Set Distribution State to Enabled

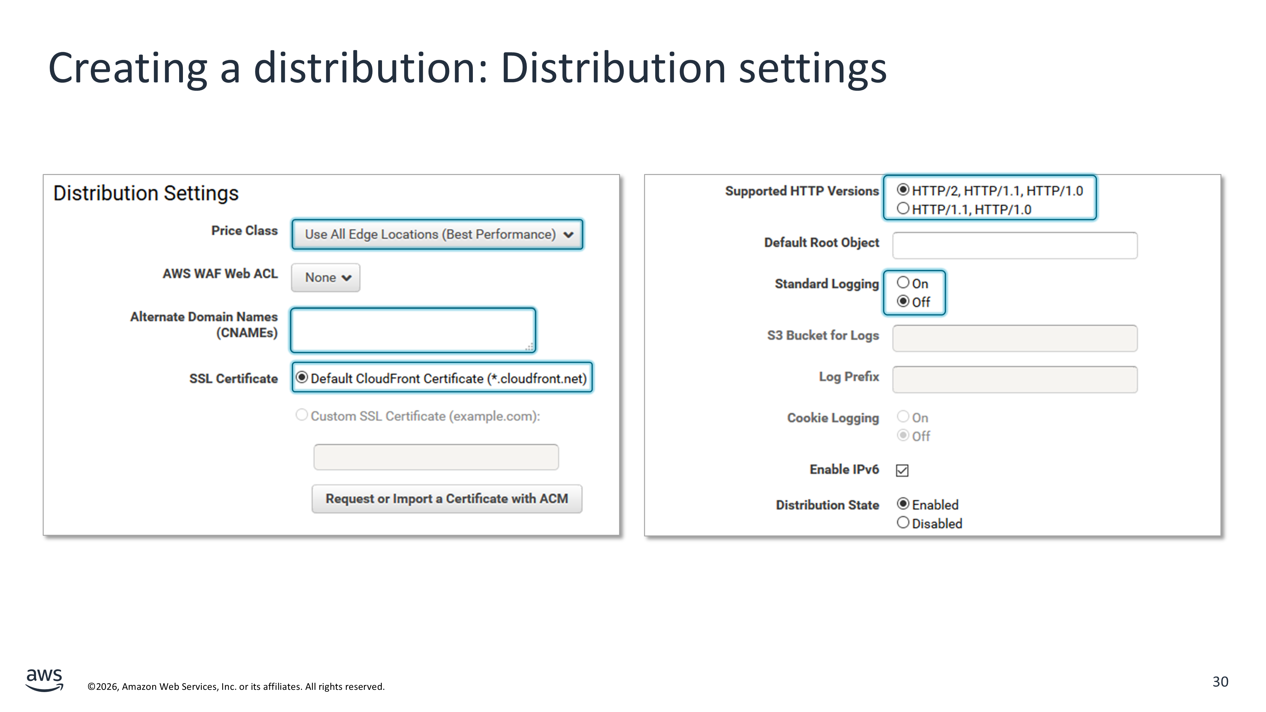pos(903,504)
